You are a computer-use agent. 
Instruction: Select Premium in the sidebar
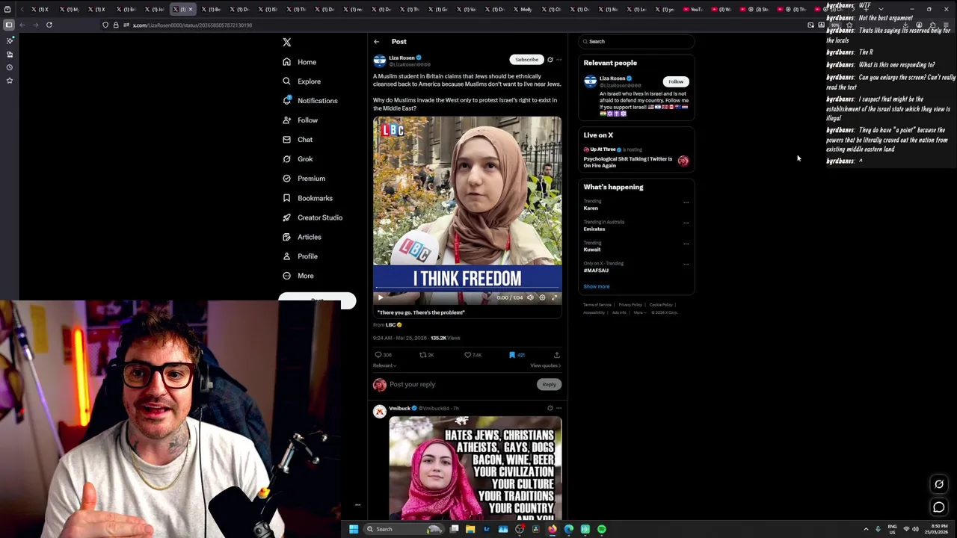[x=304, y=179]
